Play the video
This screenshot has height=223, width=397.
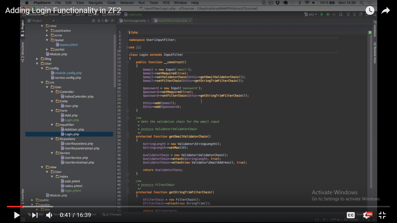click(17, 215)
